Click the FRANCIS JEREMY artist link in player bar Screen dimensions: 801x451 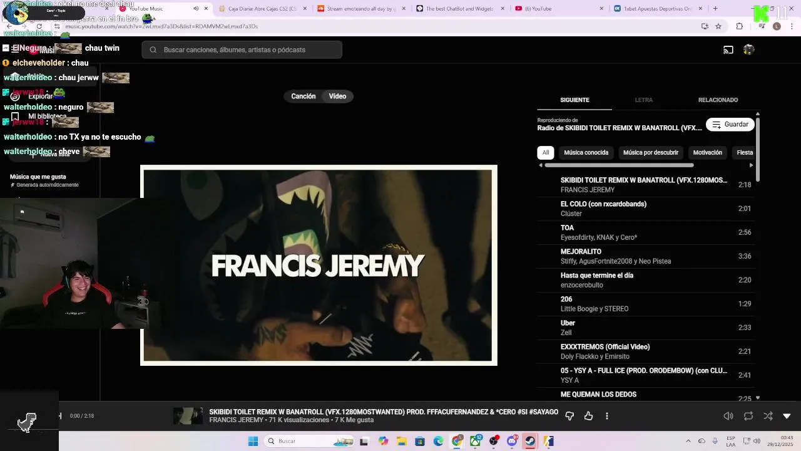pyautogui.click(x=236, y=420)
